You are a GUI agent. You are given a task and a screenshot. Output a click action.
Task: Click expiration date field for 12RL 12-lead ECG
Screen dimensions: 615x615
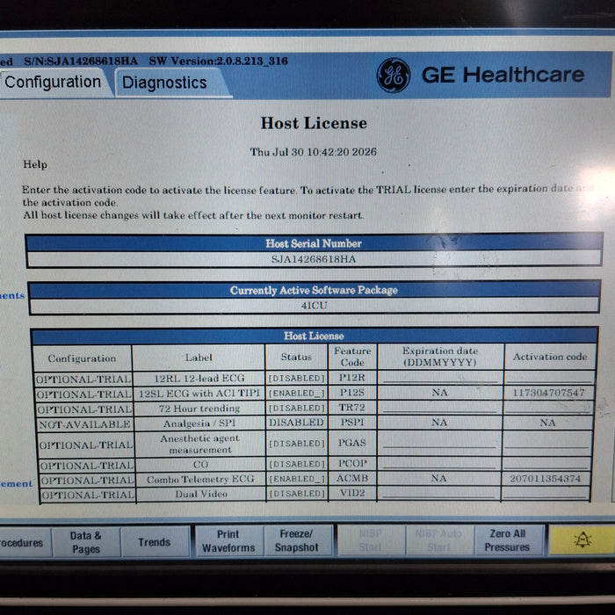440,378
